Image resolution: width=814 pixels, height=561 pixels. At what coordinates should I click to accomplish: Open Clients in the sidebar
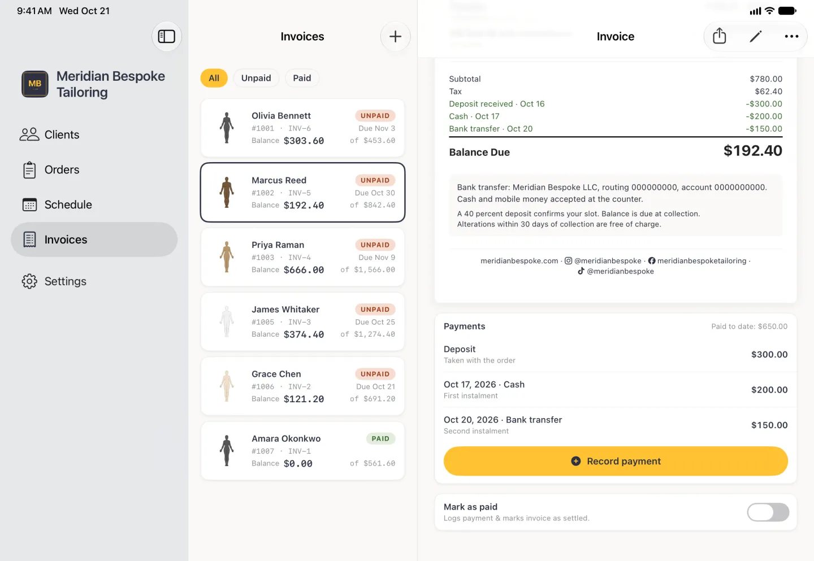94,134
